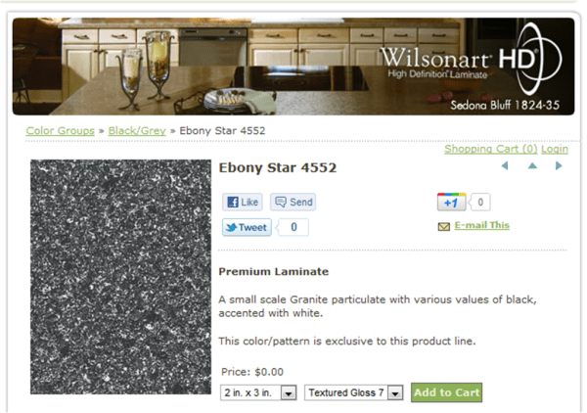The width and height of the screenshot is (587, 413).
Task: Navigate to Color Groups breadcrumb
Action: [x=61, y=131]
